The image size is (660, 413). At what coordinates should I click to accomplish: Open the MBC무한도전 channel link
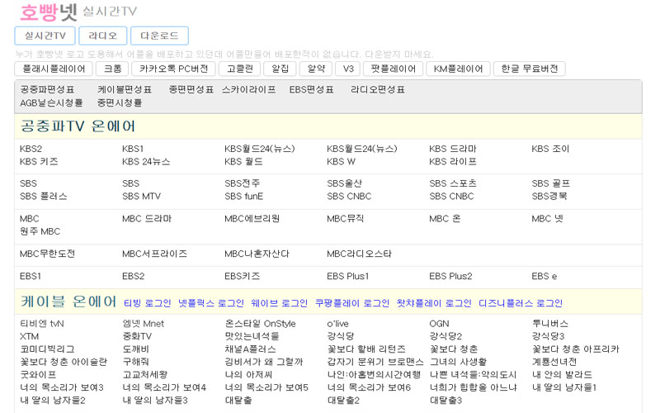coord(47,254)
